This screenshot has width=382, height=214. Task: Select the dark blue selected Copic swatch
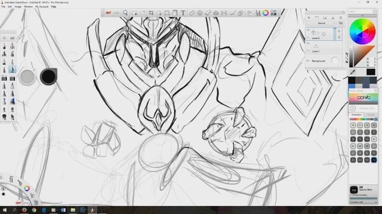pyautogui.click(x=374, y=160)
